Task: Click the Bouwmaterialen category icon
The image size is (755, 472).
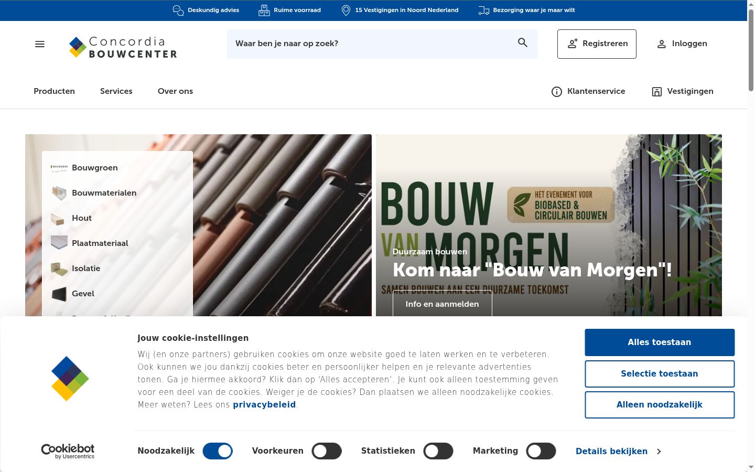Action: [59, 193]
